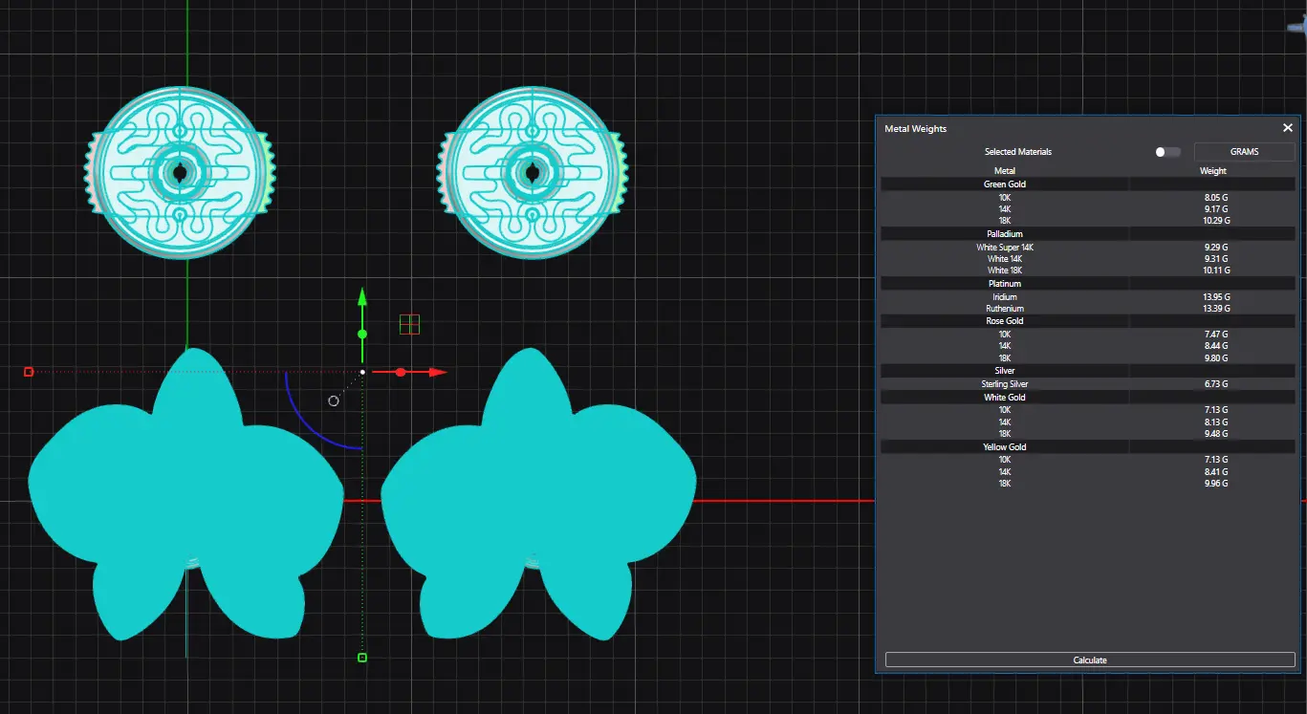Select the Sterling Silver weight row
This screenshot has height=714, width=1307.
(x=1004, y=384)
